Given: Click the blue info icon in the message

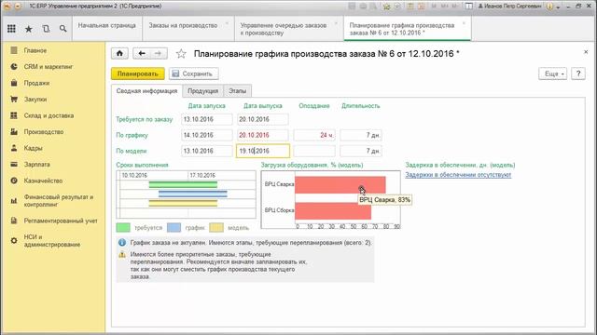Looking at the screenshot, I should coord(122,242).
